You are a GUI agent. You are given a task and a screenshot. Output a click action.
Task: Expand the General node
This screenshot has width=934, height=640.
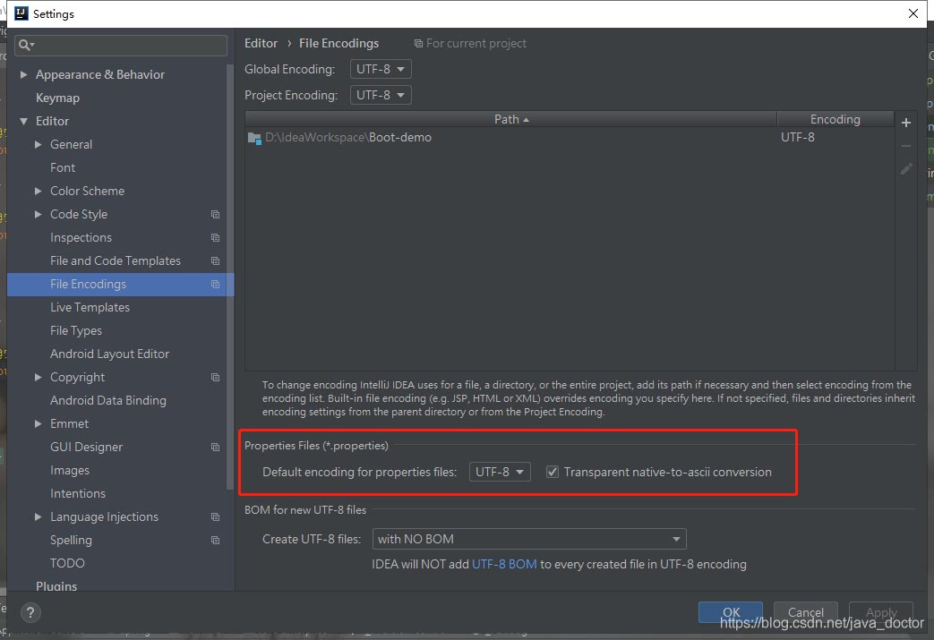coord(39,144)
